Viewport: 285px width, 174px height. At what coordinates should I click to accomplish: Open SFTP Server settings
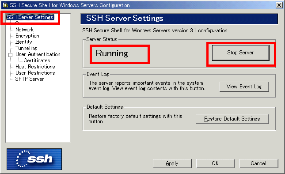pyautogui.click(x=30, y=79)
